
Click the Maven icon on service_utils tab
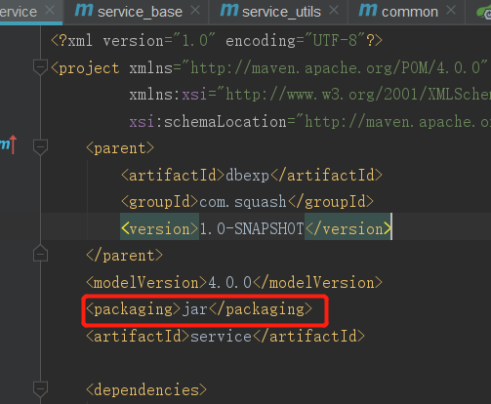tap(229, 10)
